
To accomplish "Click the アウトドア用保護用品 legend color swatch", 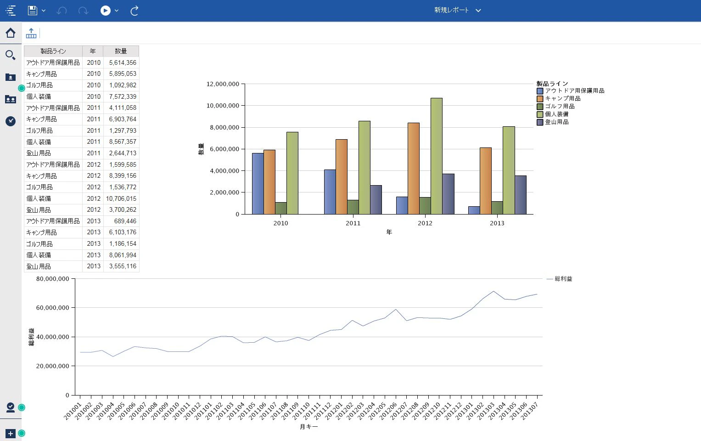I will (x=540, y=91).
